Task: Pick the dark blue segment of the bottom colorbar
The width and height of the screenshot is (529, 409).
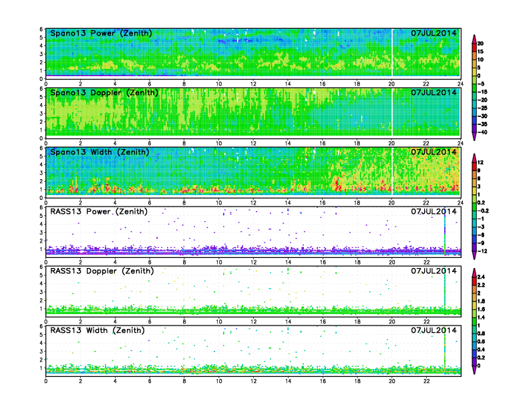Action: 474,354
